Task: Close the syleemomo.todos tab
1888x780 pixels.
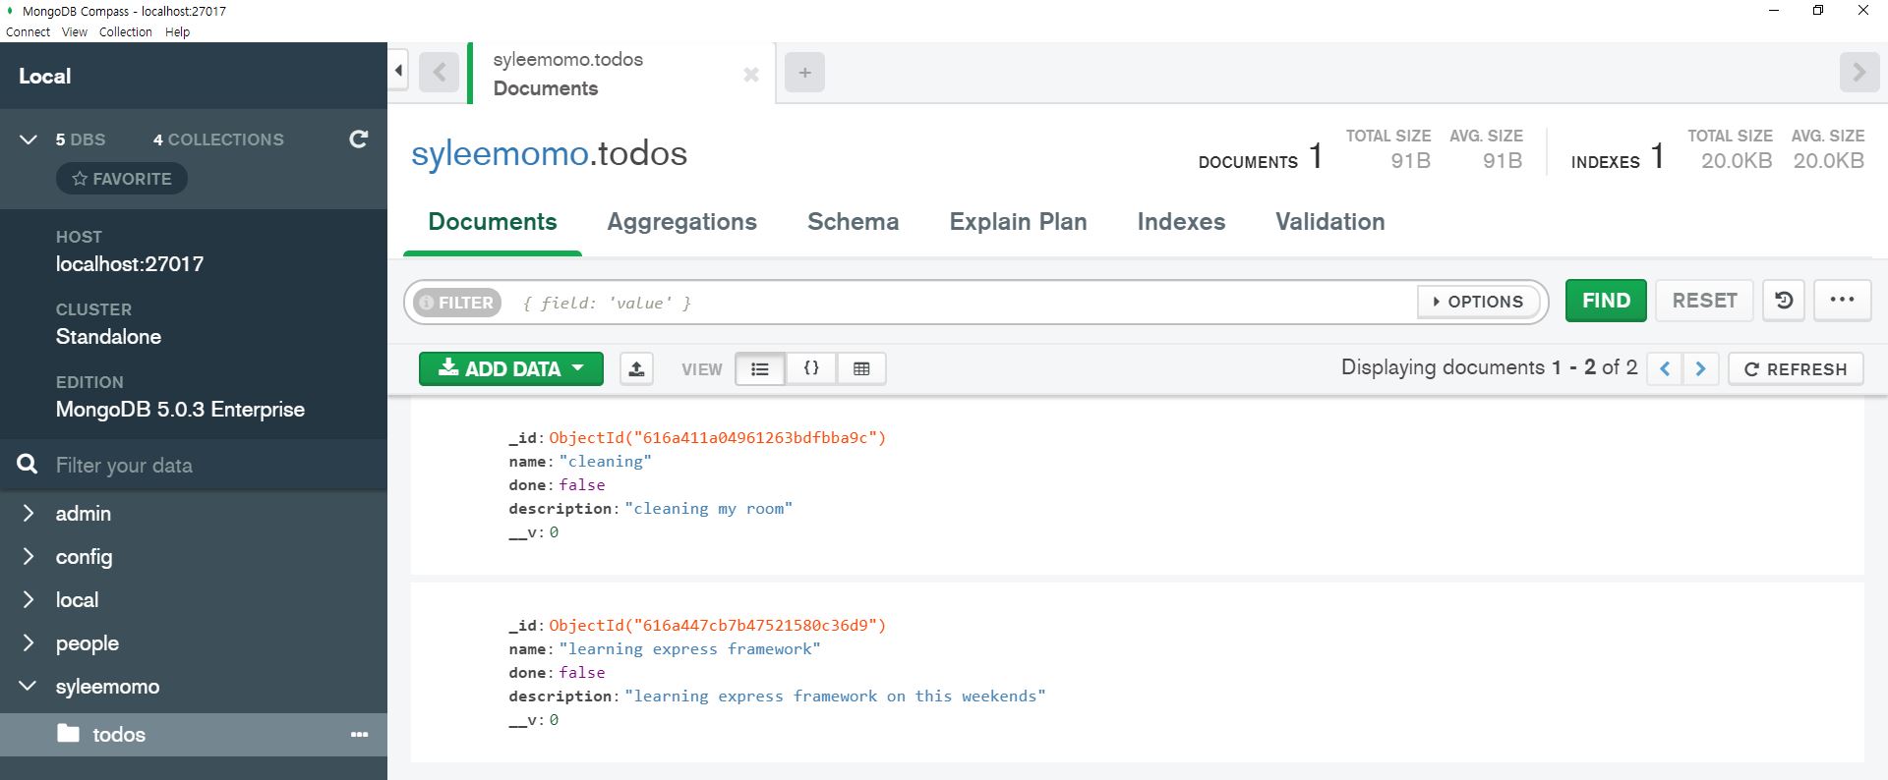Action: coord(751,75)
